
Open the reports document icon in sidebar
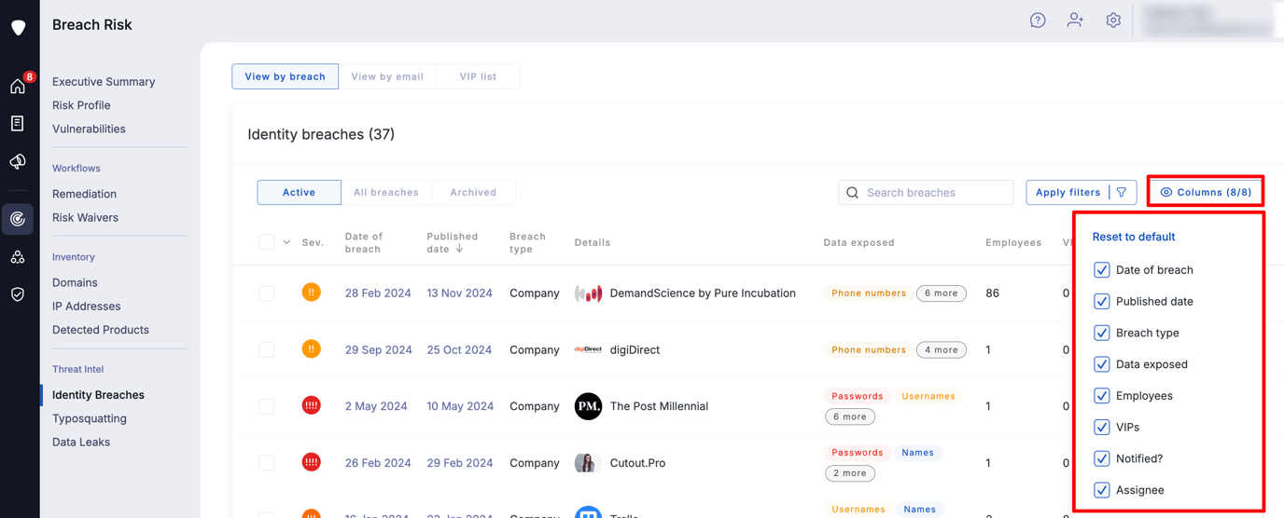(18, 123)
